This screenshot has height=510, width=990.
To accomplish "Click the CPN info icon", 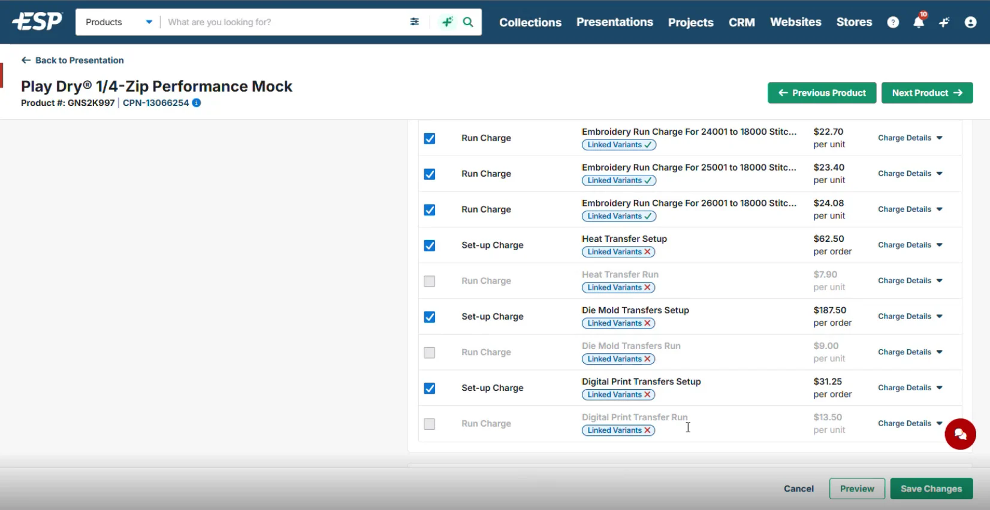I will [197, 103].
